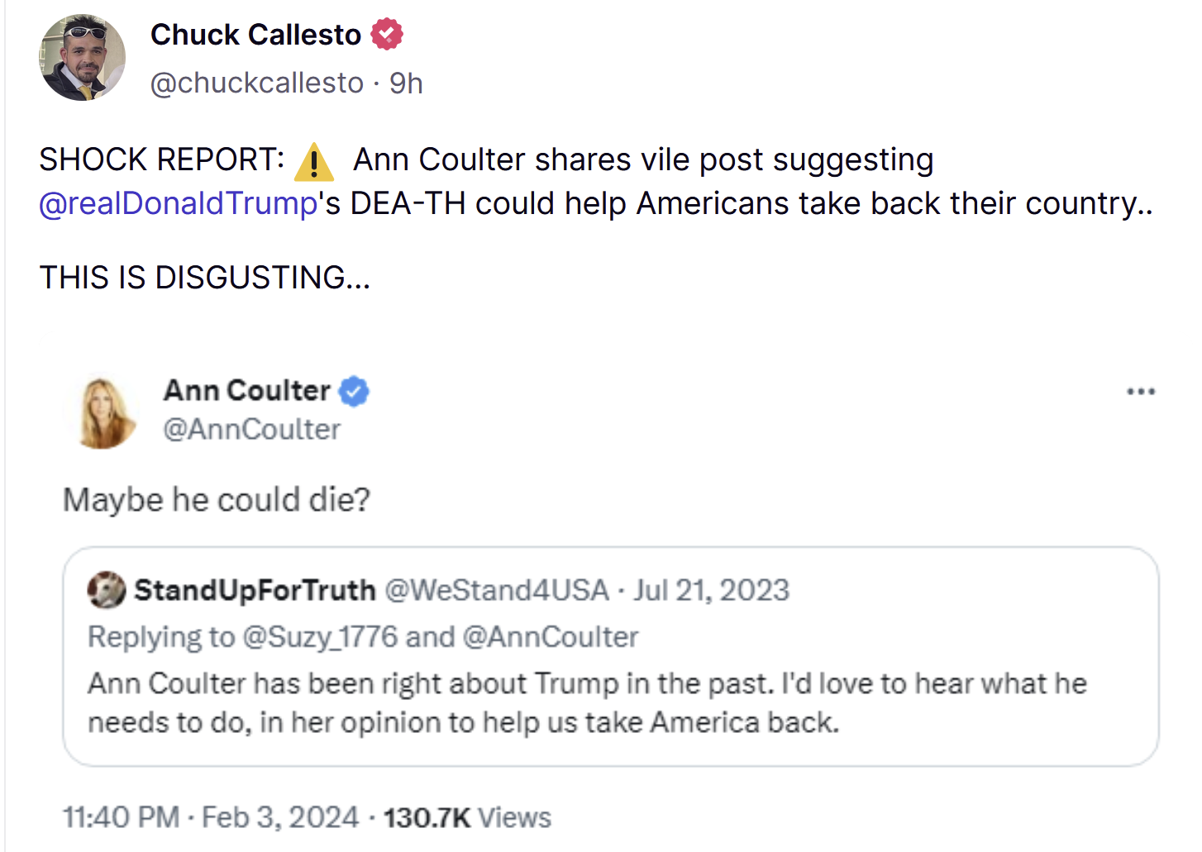
Task: Open the @chuckcallesto handle link
Action: (257, 83)
